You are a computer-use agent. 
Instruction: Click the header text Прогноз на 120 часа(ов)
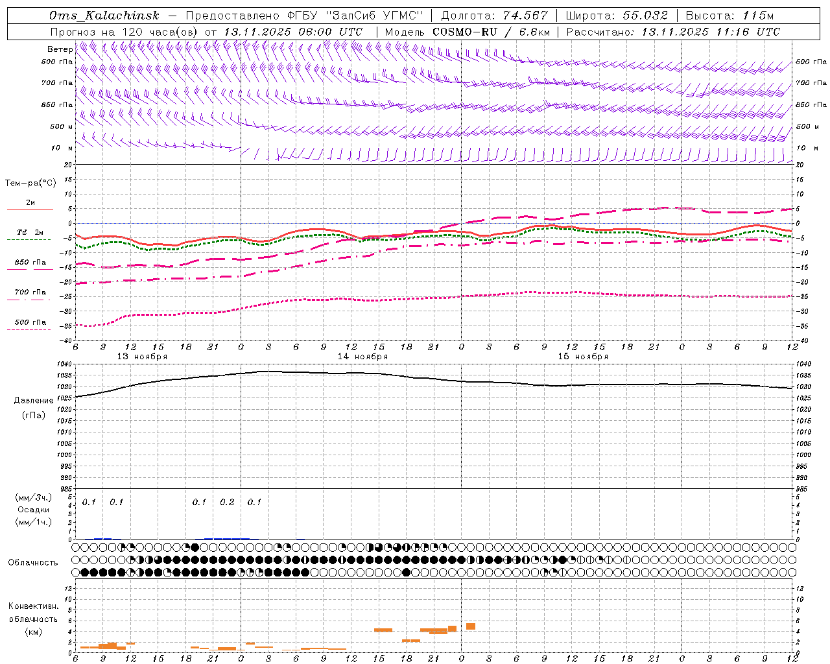point(124,32)
